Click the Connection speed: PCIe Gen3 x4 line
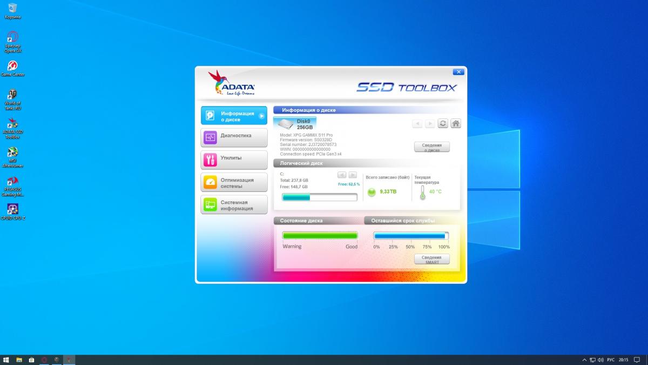 click(x=310, y=154)
